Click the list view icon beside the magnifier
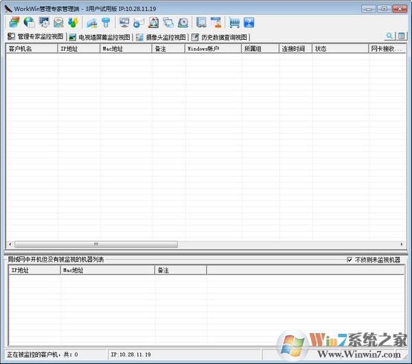This screenshot has height=364, width=412. 402,36
